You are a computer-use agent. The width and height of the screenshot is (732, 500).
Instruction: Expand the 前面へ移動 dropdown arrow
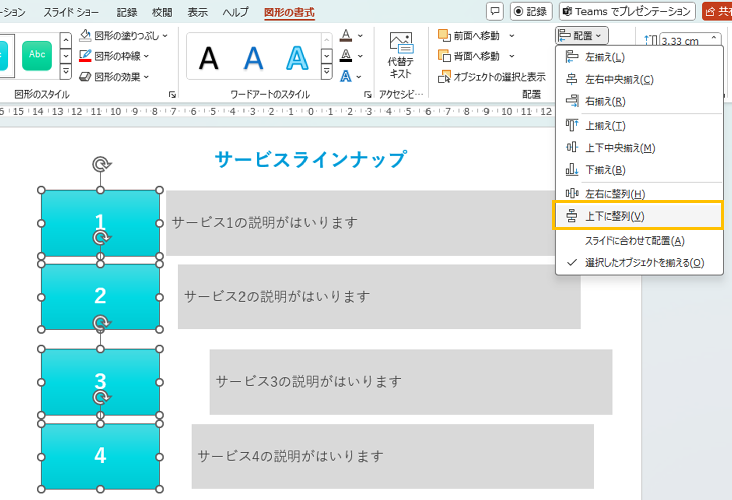click(512, 36)
